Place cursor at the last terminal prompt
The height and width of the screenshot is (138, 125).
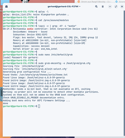[39, 106]
